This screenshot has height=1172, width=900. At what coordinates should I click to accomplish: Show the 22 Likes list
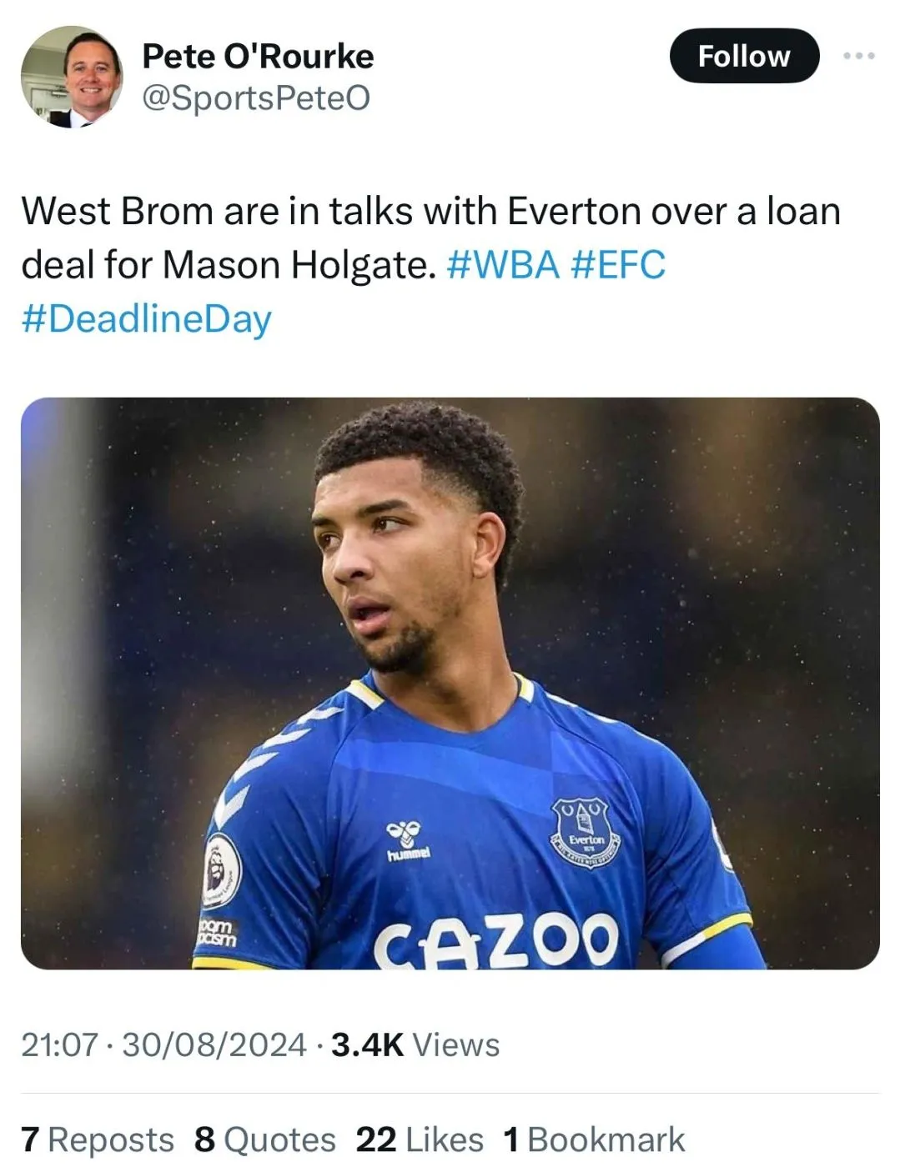tap(420, 1139)
